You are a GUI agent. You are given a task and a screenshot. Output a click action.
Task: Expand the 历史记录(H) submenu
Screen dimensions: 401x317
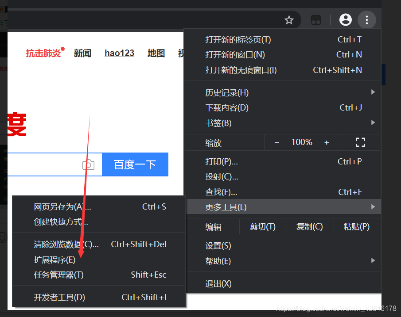coord(282,92)
